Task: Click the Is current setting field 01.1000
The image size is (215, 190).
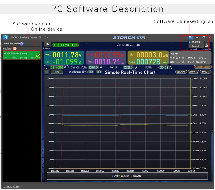Action: tap(57, 67)
